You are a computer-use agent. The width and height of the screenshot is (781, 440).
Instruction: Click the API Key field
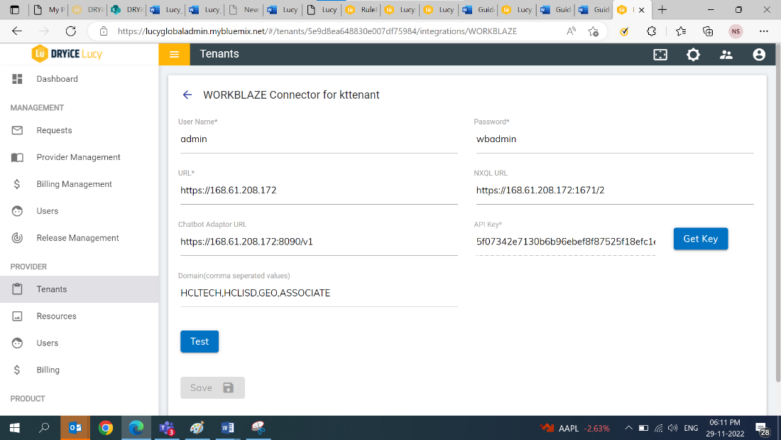(566, 242)
